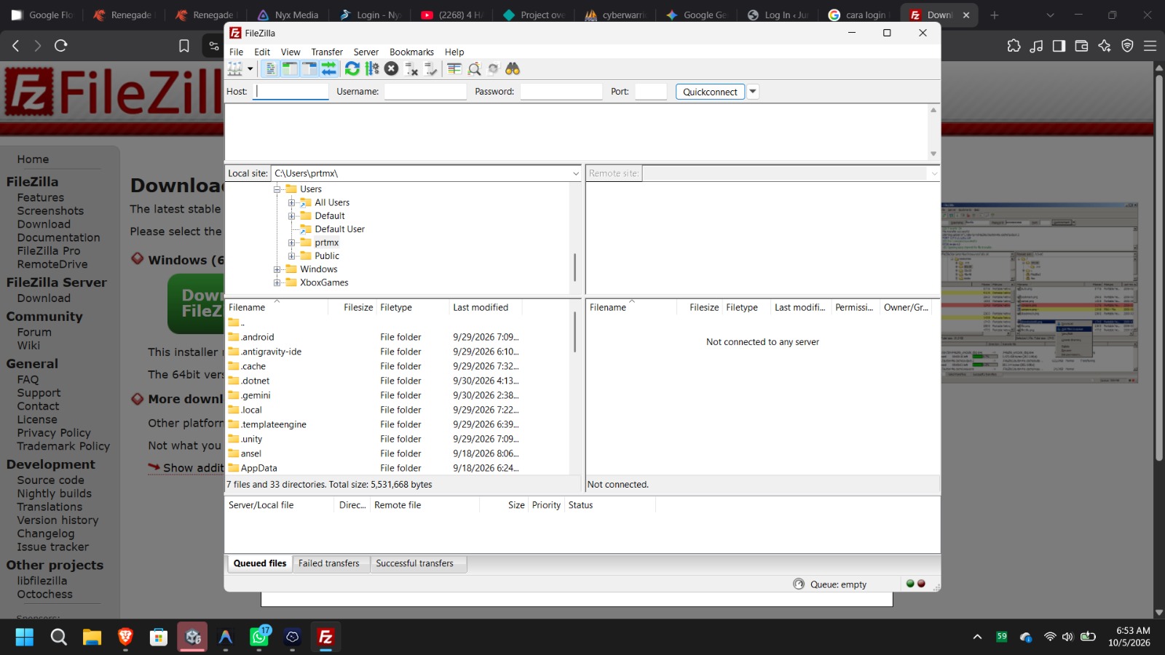Click the local file list vertical scrollbar
Viewport: 1165px width, 655px height.
(574, 333)
